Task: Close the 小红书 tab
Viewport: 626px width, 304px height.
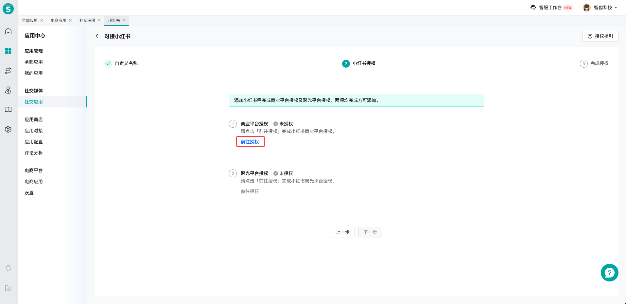Action: pyautogui.click(x=124, y=20)
